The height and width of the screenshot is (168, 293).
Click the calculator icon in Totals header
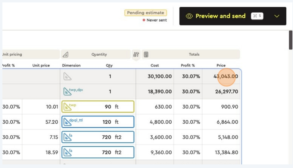pyautogui.click(x=146, y=55)
